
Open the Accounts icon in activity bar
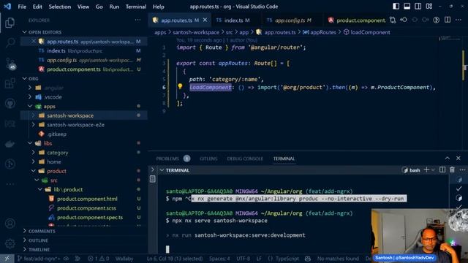pos(10,224)
